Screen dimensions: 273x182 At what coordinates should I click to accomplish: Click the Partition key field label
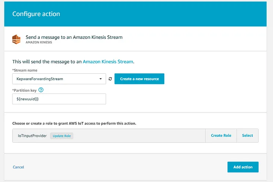[x=24, y=90]
